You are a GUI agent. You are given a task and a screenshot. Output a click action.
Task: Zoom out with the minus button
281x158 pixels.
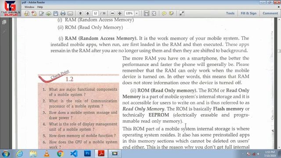(112, 13)
